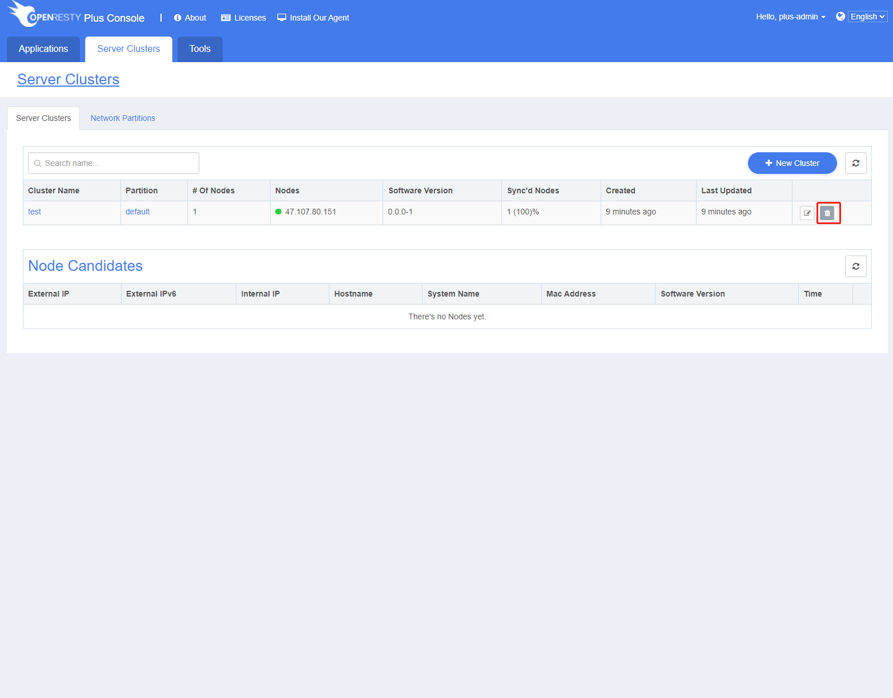Switch to the Applications tab
The width and height of the screenshot is (893, 698).
click(43, 49)
